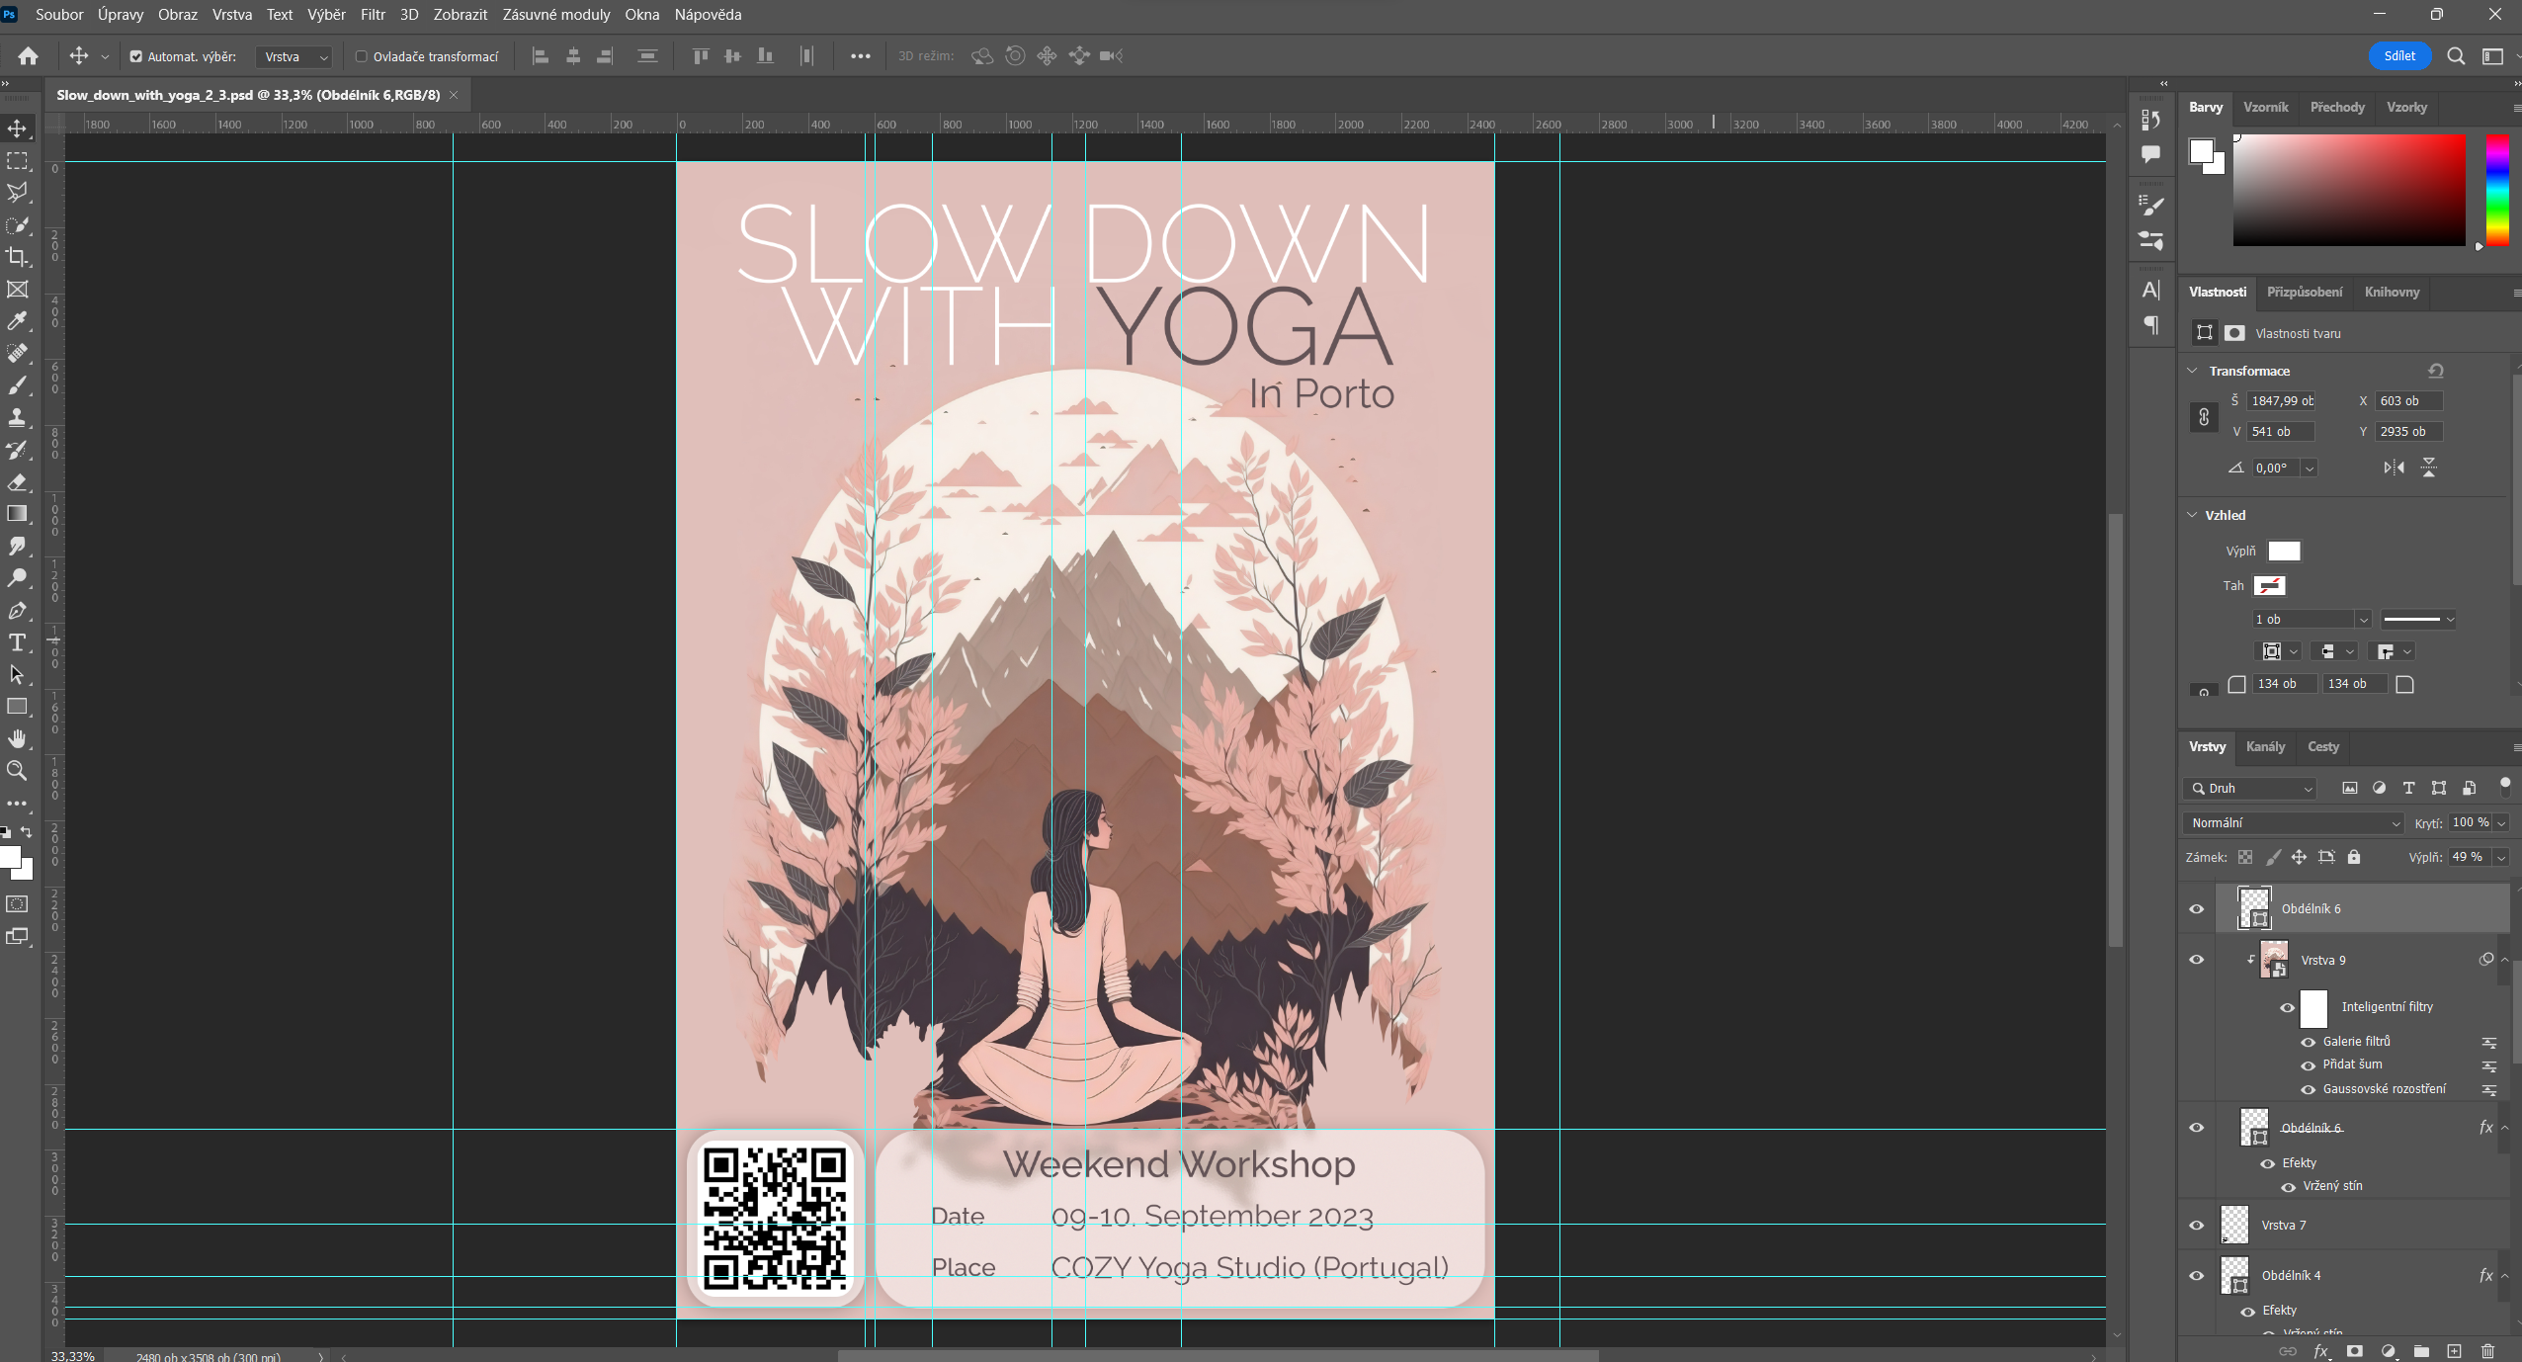Hide the Vrstva 7 layer

click(x=2196, y=1225)
